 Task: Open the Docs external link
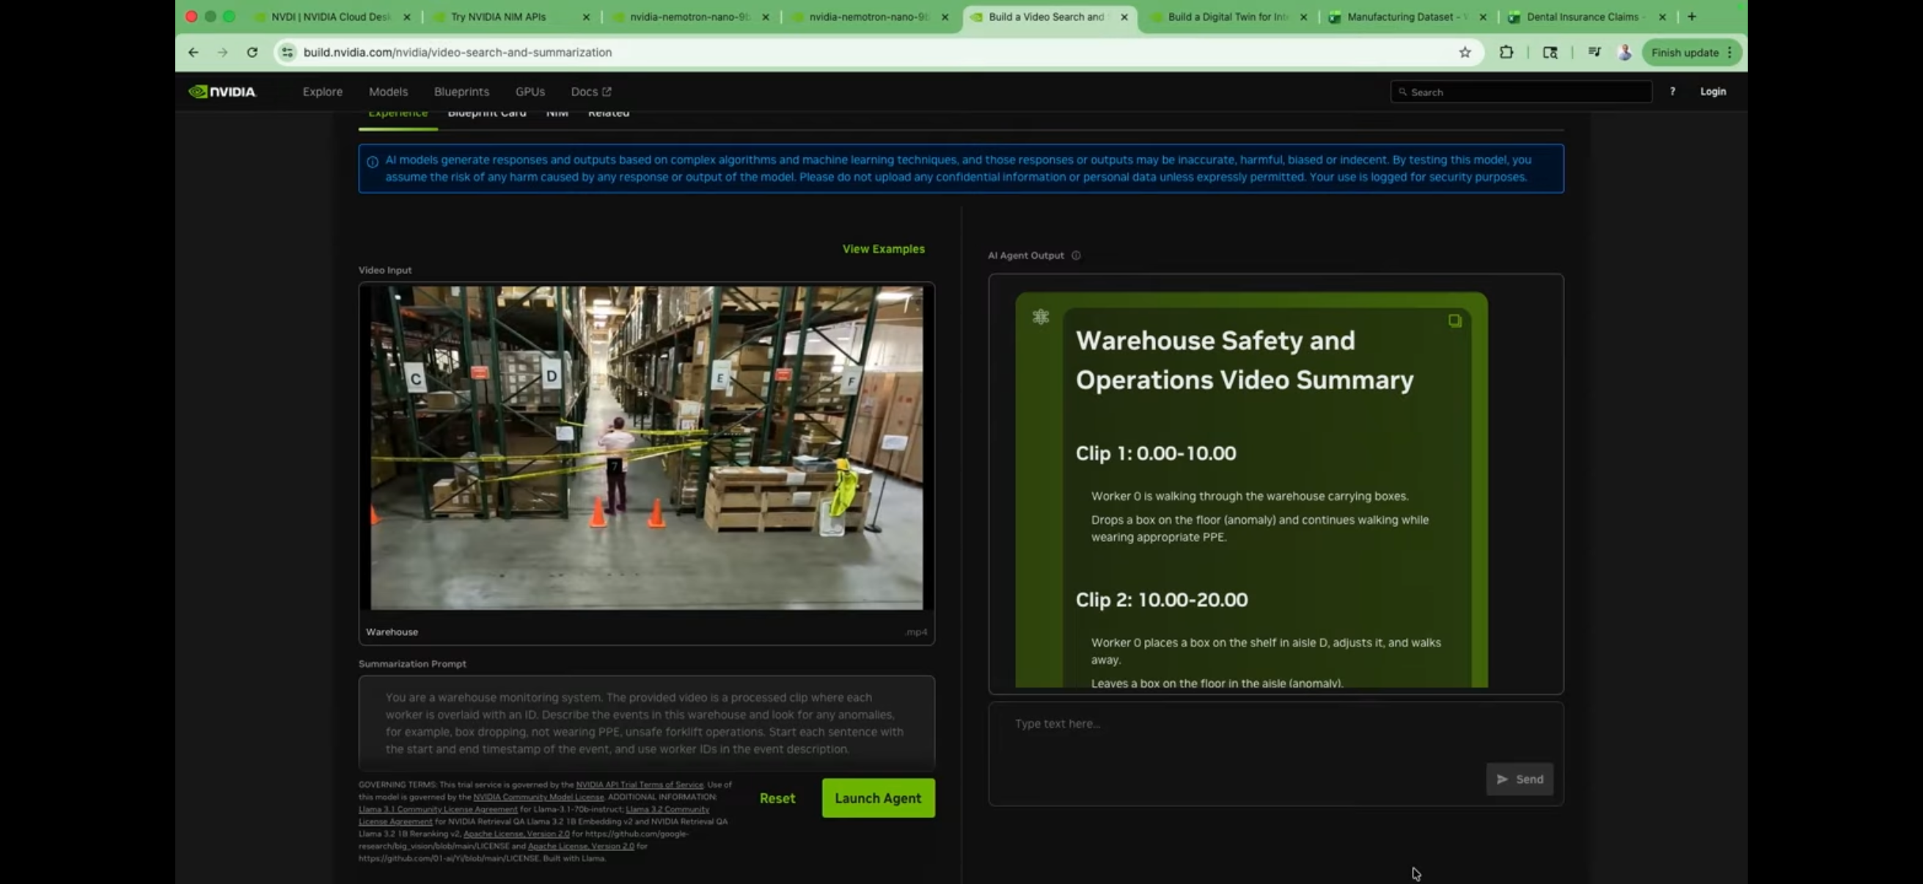point(590,92)
